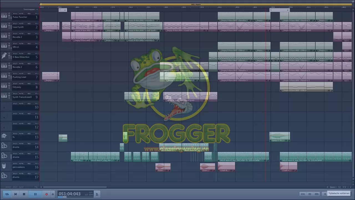Click the first view-mode icon in bottom right group

coord(303,194)
